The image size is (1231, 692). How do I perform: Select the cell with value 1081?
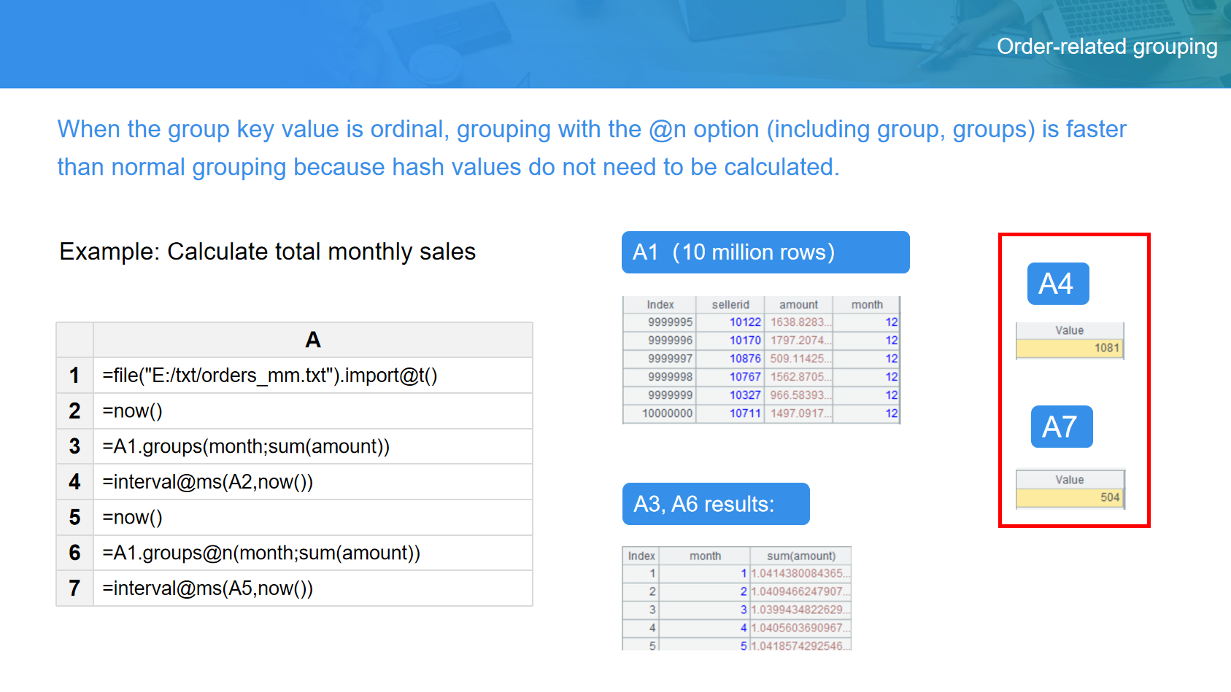click(x=1069, y=349)
